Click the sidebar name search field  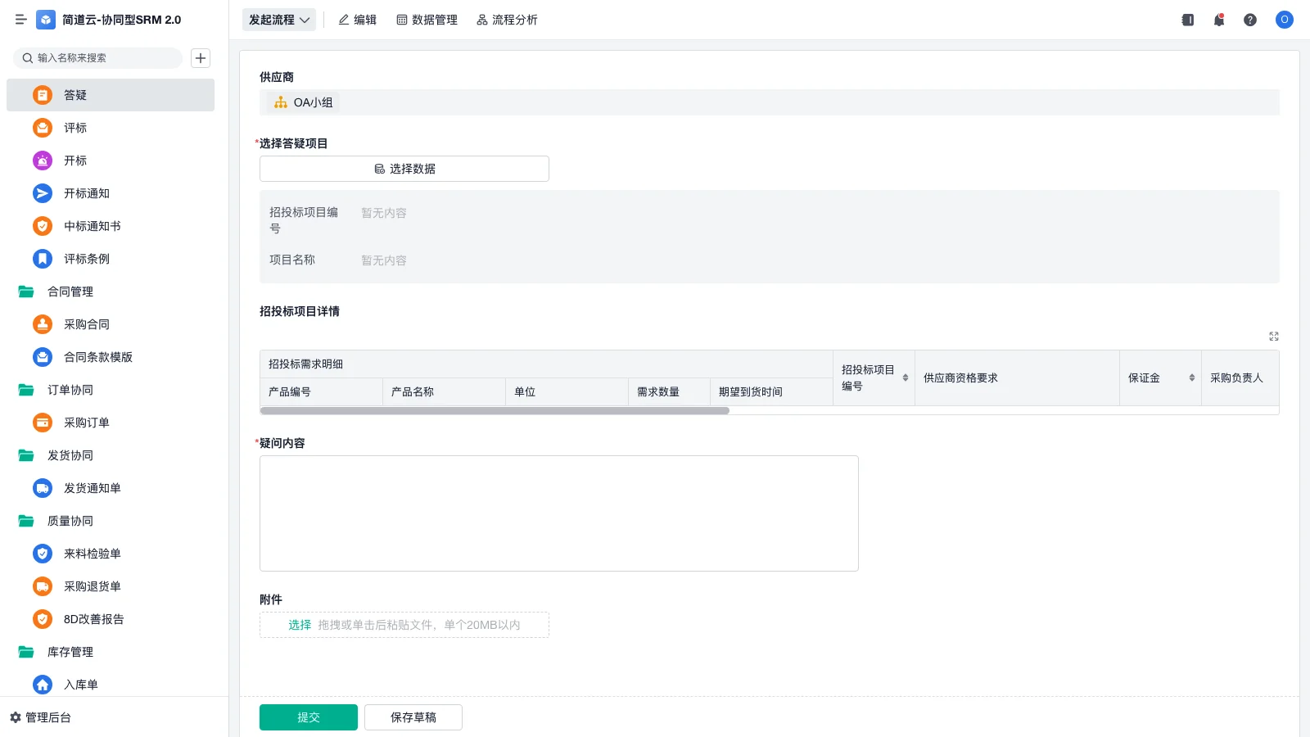click(x=97, y=58)
